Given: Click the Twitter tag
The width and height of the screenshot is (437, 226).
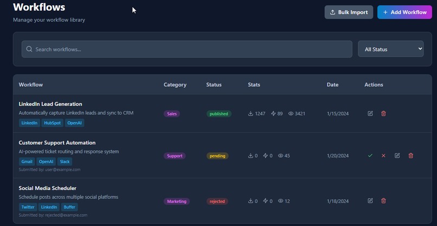Looking at the screenshot, I should click(28, 207).
